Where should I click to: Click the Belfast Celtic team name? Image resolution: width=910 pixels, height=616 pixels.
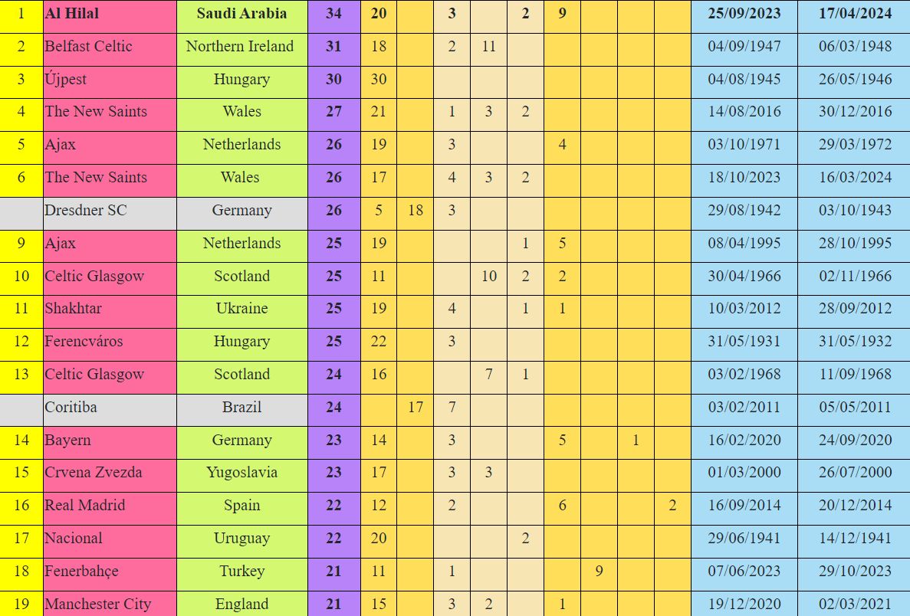[88, 47]
